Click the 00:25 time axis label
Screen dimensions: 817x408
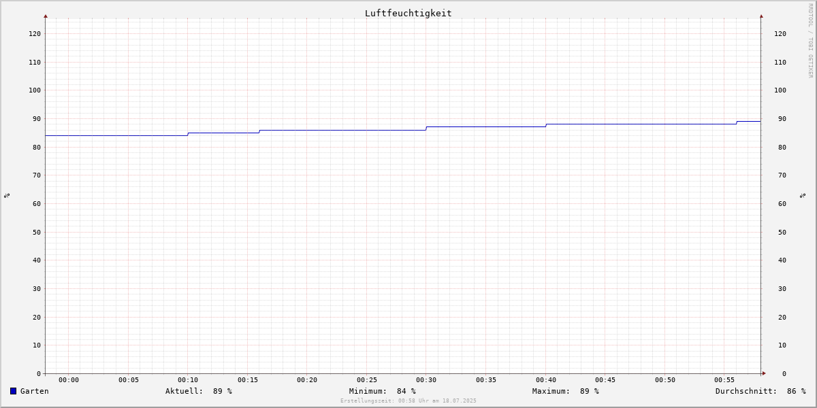367,380
